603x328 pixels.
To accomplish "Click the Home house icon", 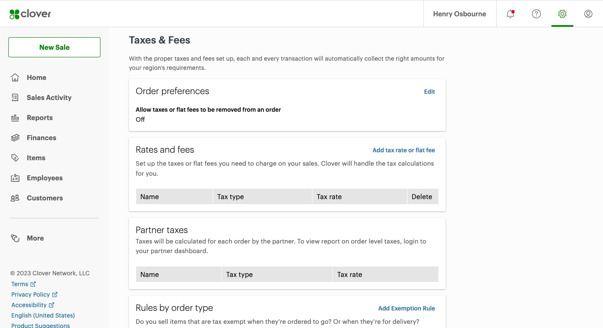I will pos(15,77).
